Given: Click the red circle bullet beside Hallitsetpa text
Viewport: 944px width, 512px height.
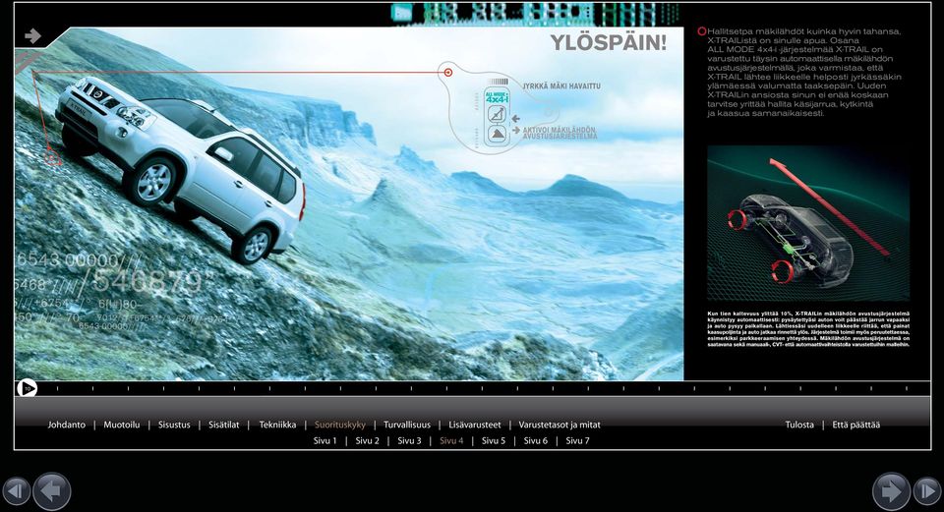Looking at the screenshot, I should [701, 31].
